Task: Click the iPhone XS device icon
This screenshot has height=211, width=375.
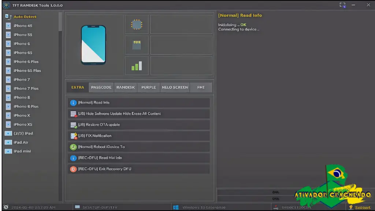Action: [x=8, y=125]
